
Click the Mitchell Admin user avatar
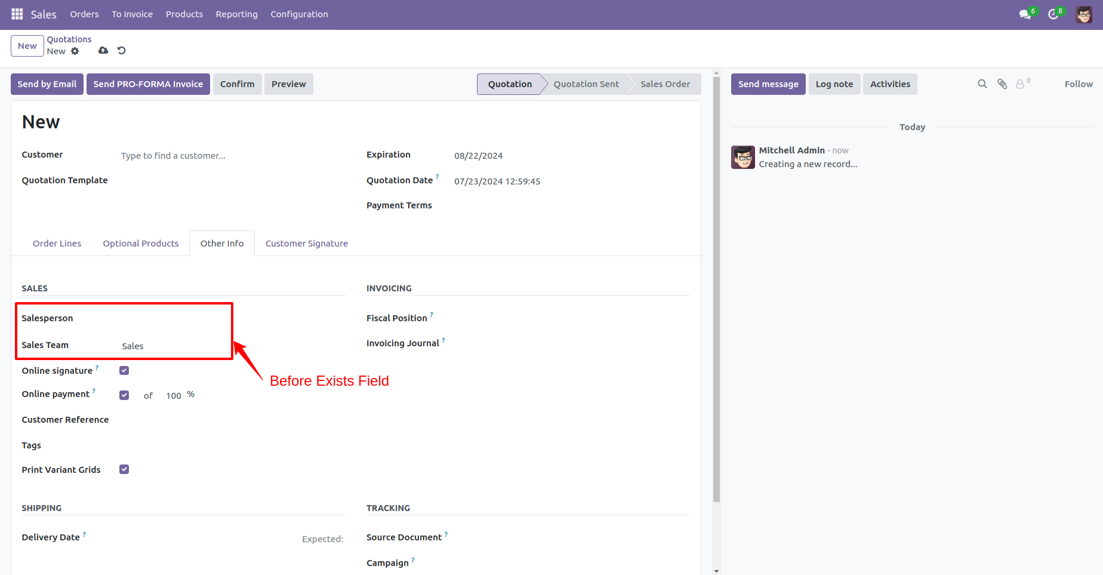coord(1084,14)
